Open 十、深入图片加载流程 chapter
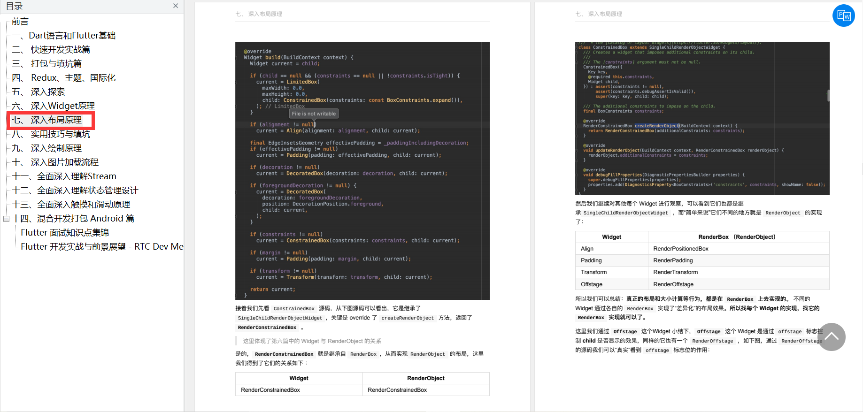This screenshot has width=863, height=412. (55, 162)
